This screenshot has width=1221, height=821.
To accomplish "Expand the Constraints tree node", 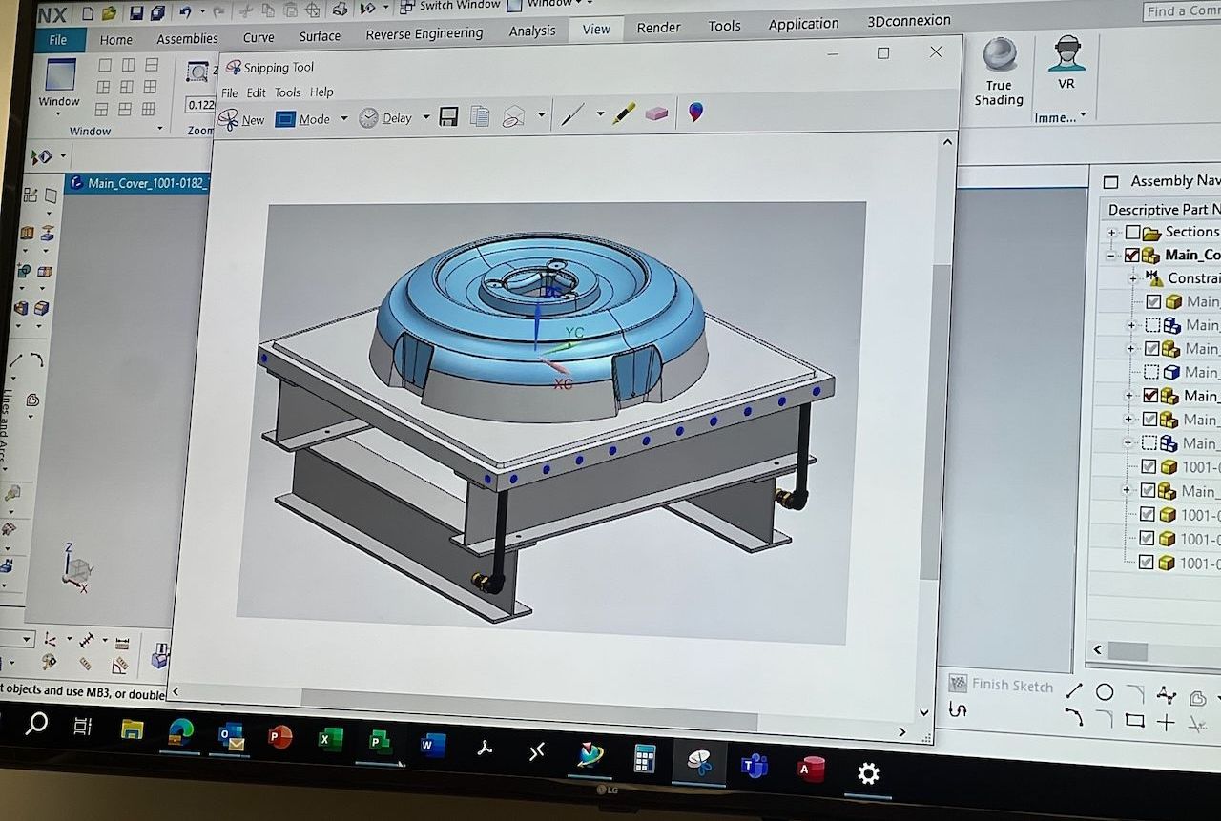I will (1133, 277).
